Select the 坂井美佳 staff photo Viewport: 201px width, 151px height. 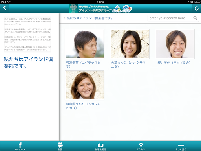175,44
